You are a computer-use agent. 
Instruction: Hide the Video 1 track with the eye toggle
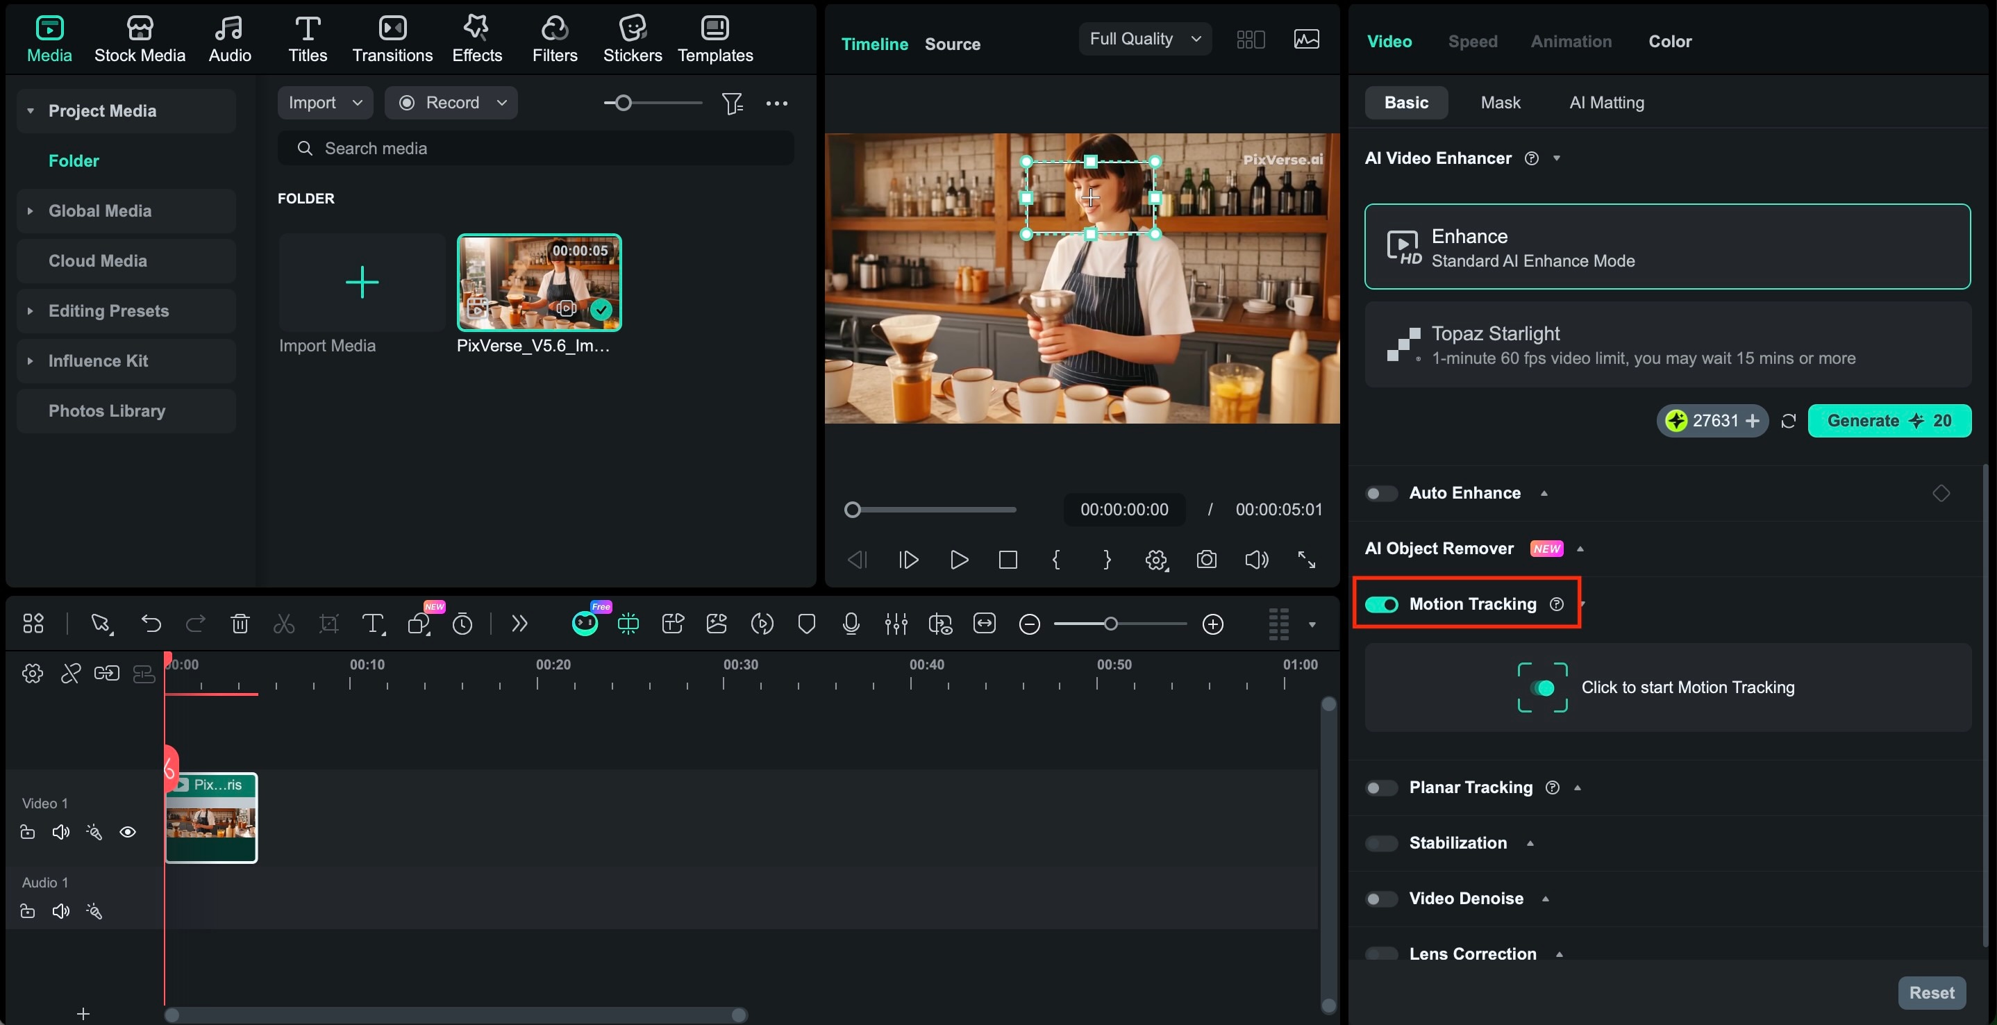(128, 832)
